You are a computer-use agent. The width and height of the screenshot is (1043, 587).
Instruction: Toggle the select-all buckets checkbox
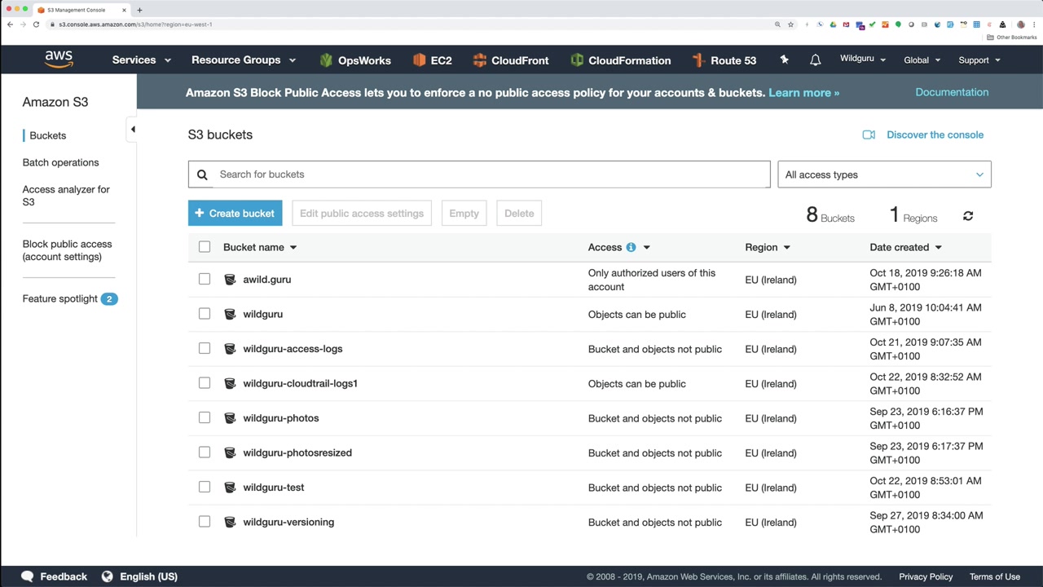tap(205, 246)
